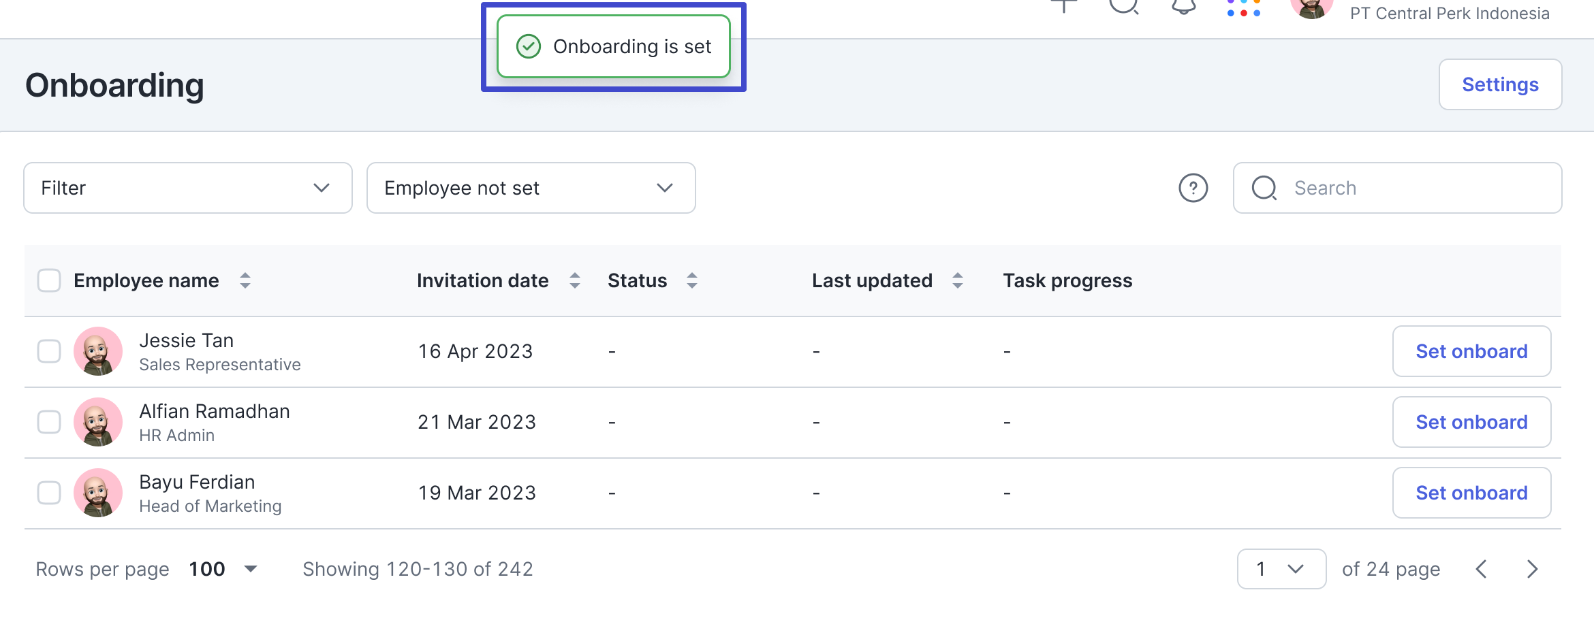The width and height of the screenshot is (1594, 620).
Task: Open onboarding Settings
Action: (1500, 84)
